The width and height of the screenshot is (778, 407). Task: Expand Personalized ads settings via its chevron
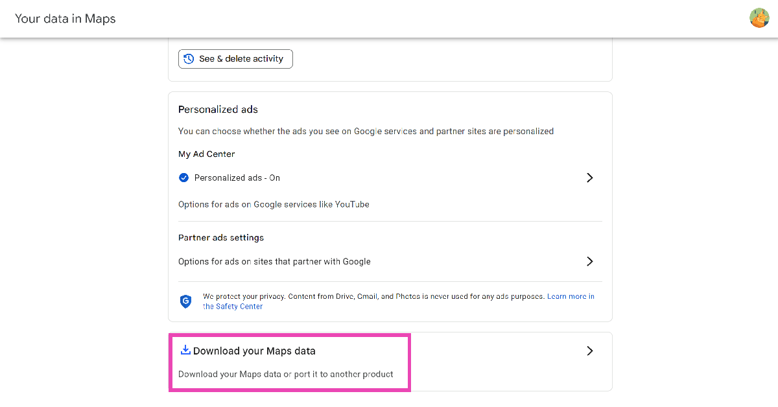(x=589, y=177)
